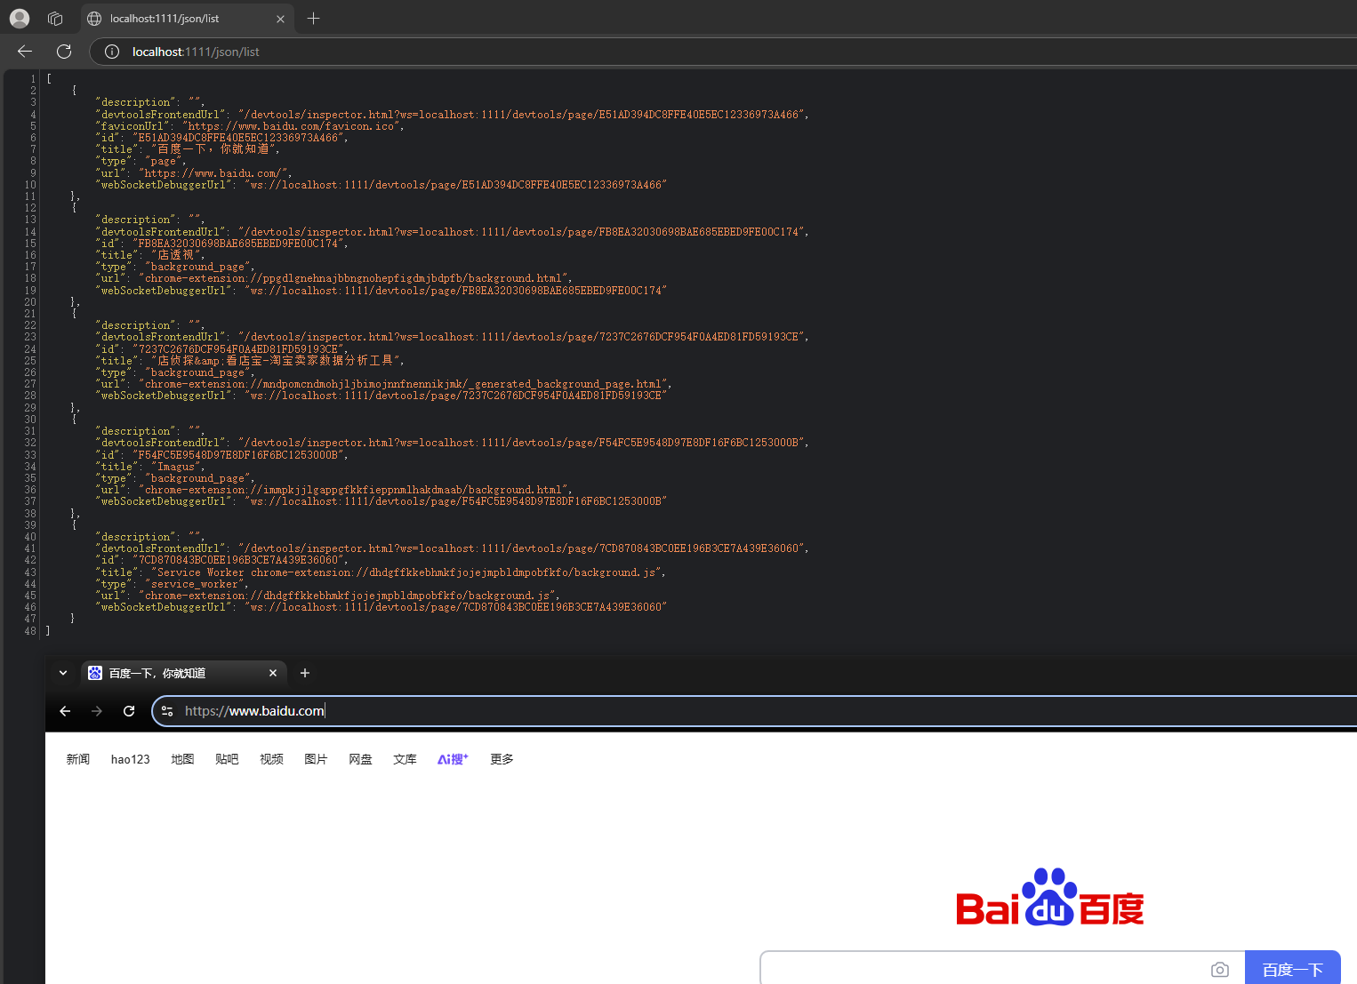Viewport: 1357px width, 984px height.
Task: Open the browser profile avatar
Action: pyautogui.click(x=19, y=18)
